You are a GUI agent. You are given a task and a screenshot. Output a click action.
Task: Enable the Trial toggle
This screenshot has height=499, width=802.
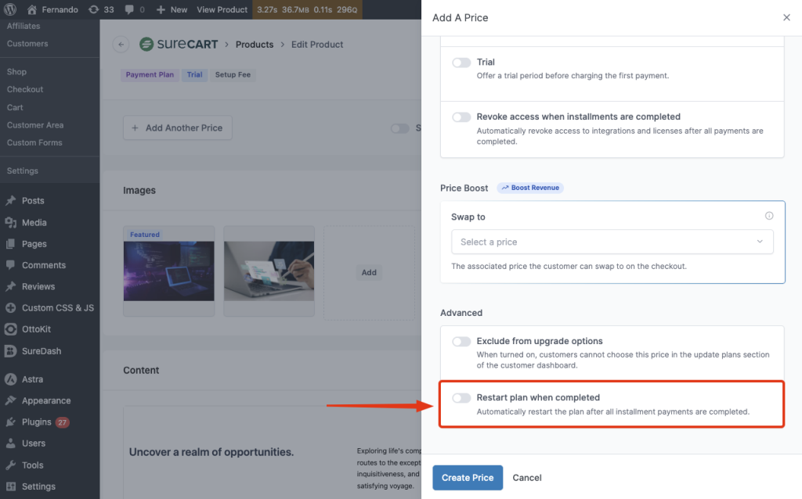[461, 63]
